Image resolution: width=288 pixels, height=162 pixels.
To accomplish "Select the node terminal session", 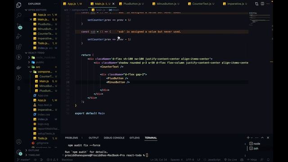I will [255, 144].
